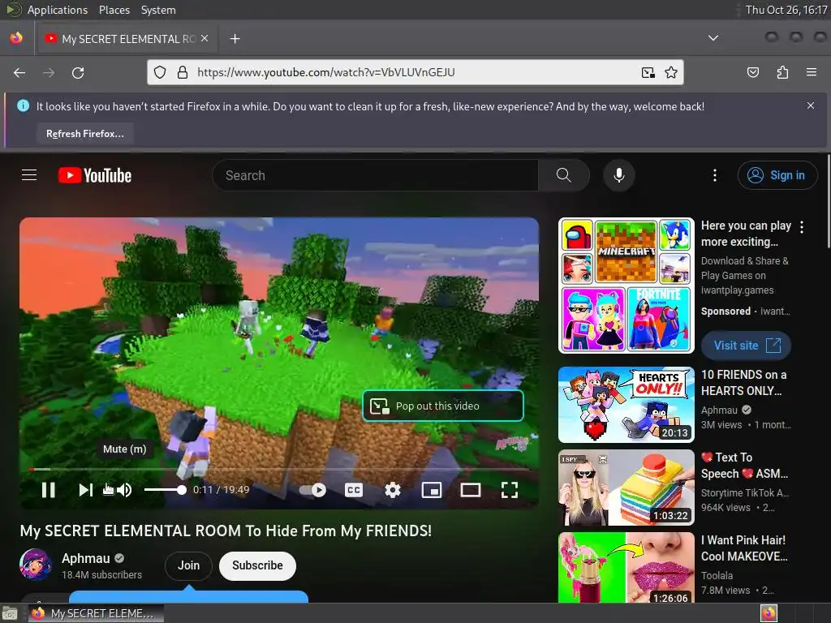This screenshot has width=831, height=623.
Task: Reload the current page
Action: pyautogui.click(x=78, y=72)
